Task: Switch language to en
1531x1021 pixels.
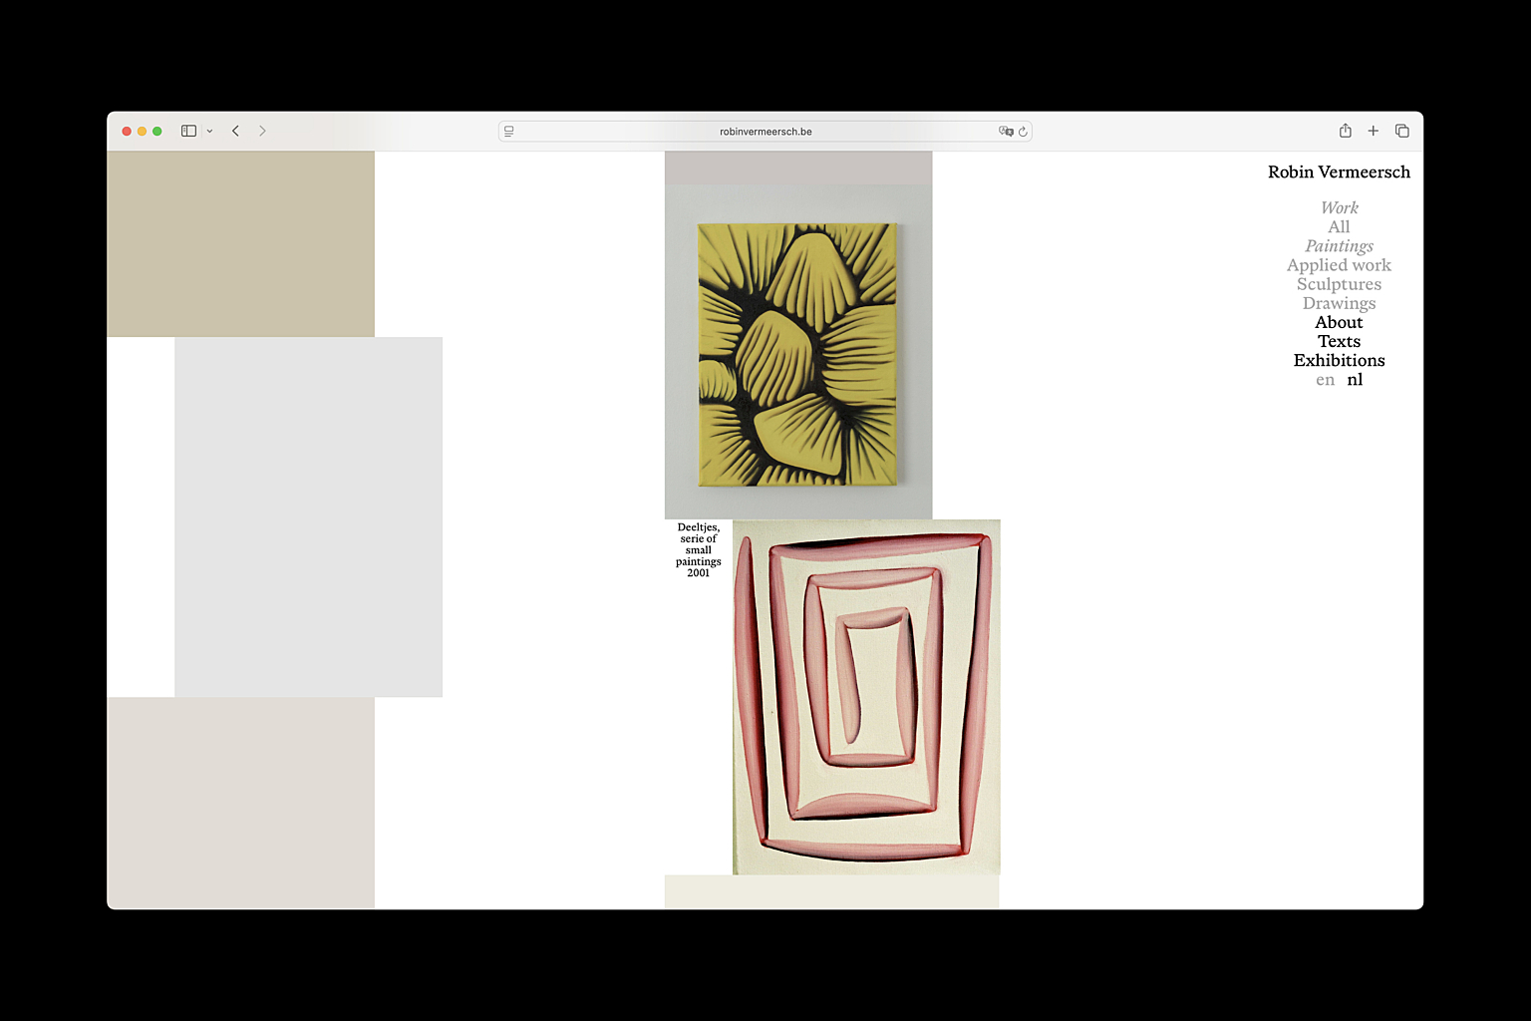Action: point(1325,380)
